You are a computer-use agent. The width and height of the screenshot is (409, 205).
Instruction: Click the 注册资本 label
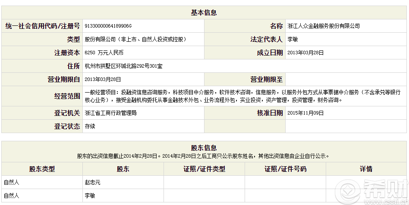tap(67, 53)
